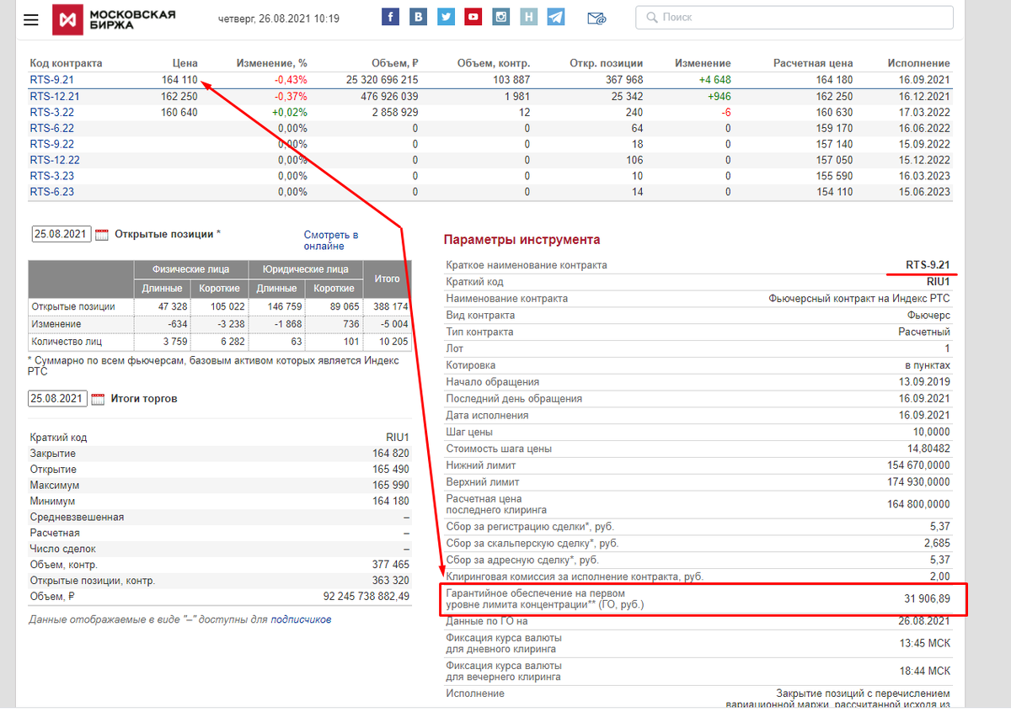
Task: Click the search magnifier icon
Action: 651,17
